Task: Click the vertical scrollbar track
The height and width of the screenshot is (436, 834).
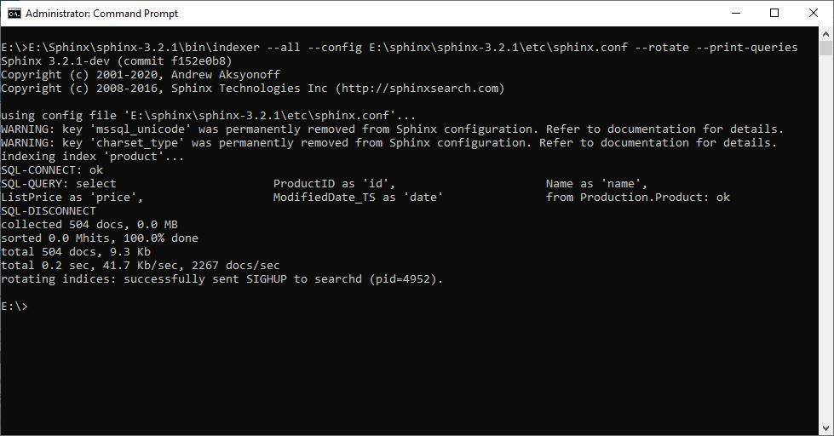Action: [x=825, y=255]
